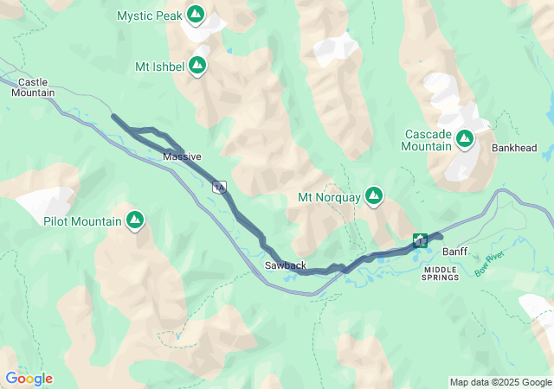Click the Banff town label
Screen dimensions: 554x389
coord(455,252)
